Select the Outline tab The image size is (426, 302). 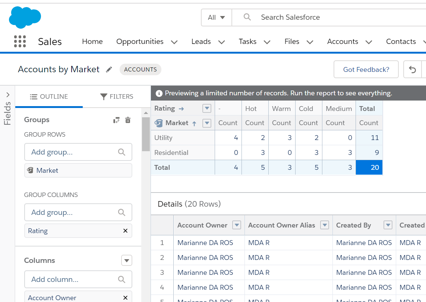pos(49,97)
